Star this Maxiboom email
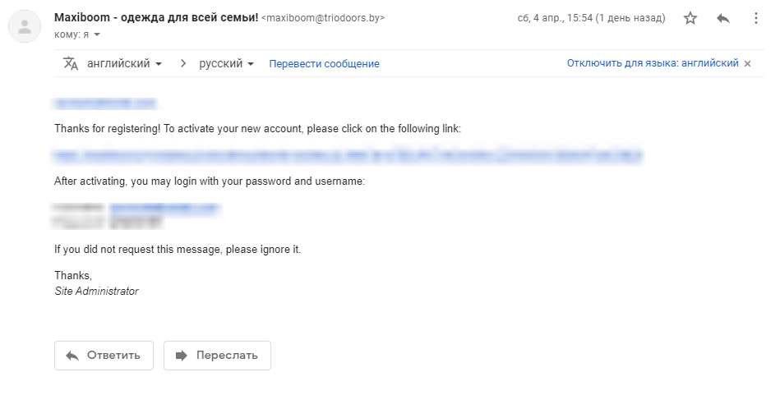Image resolution: width=780 pixels, height=418 pixels. coord(690,18)
